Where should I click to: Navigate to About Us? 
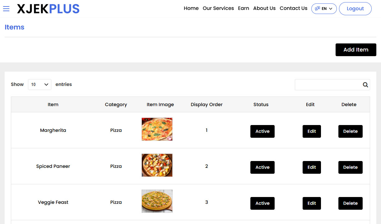(264, 8)
